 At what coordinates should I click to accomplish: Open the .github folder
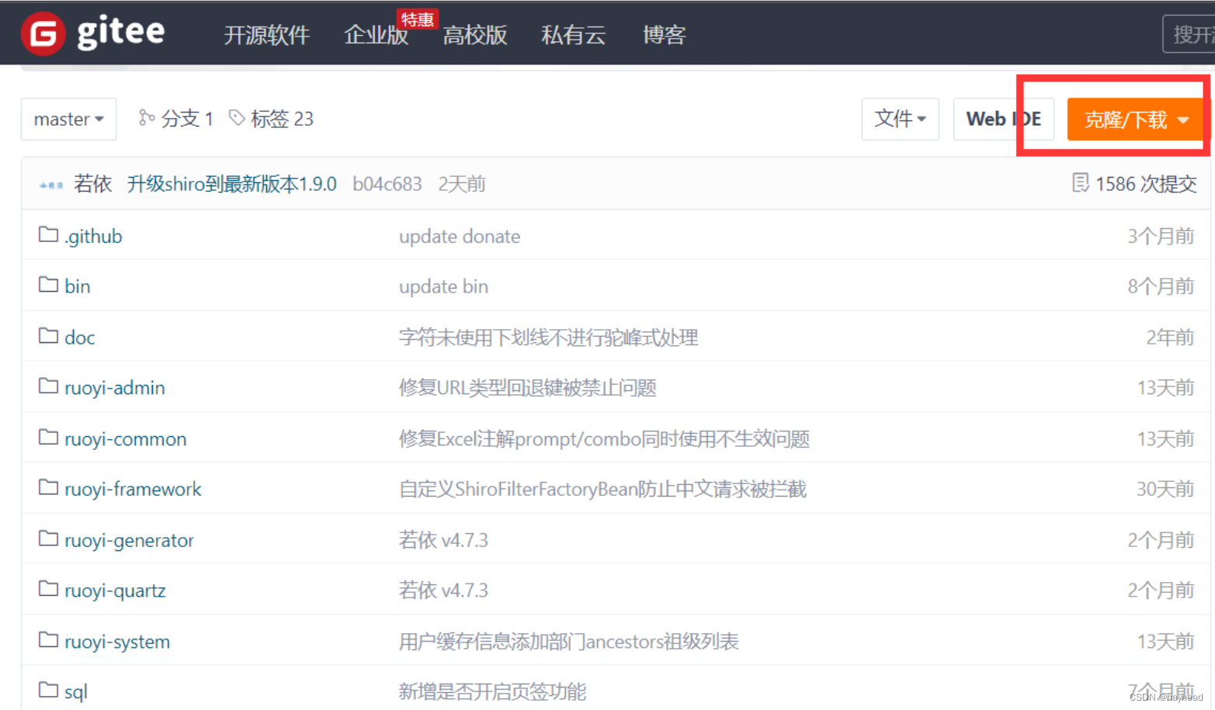pyautogui.click(x=93, y=236)
